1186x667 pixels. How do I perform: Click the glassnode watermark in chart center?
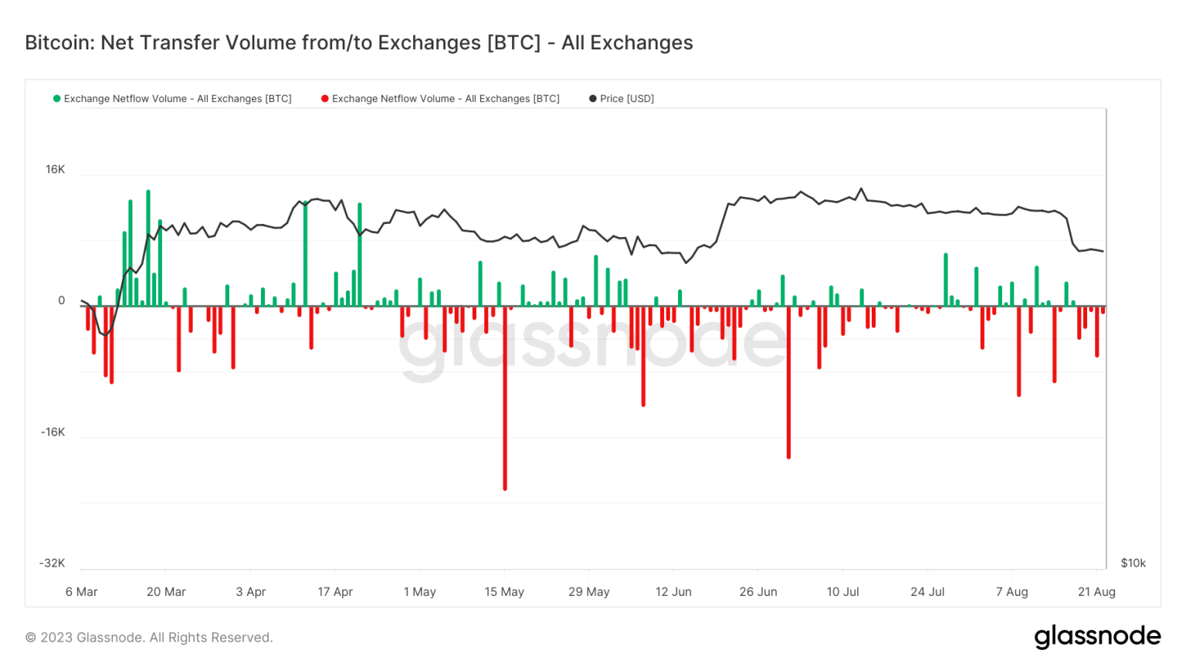(x=593, y=344)
